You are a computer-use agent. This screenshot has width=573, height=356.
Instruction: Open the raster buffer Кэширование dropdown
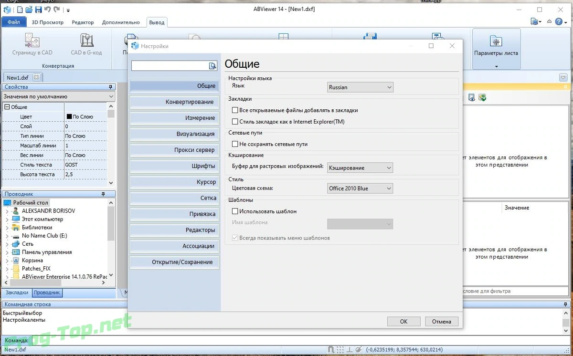360,168
